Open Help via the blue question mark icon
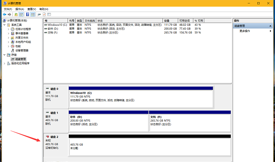The image size is (275, 162). point(27,14)
